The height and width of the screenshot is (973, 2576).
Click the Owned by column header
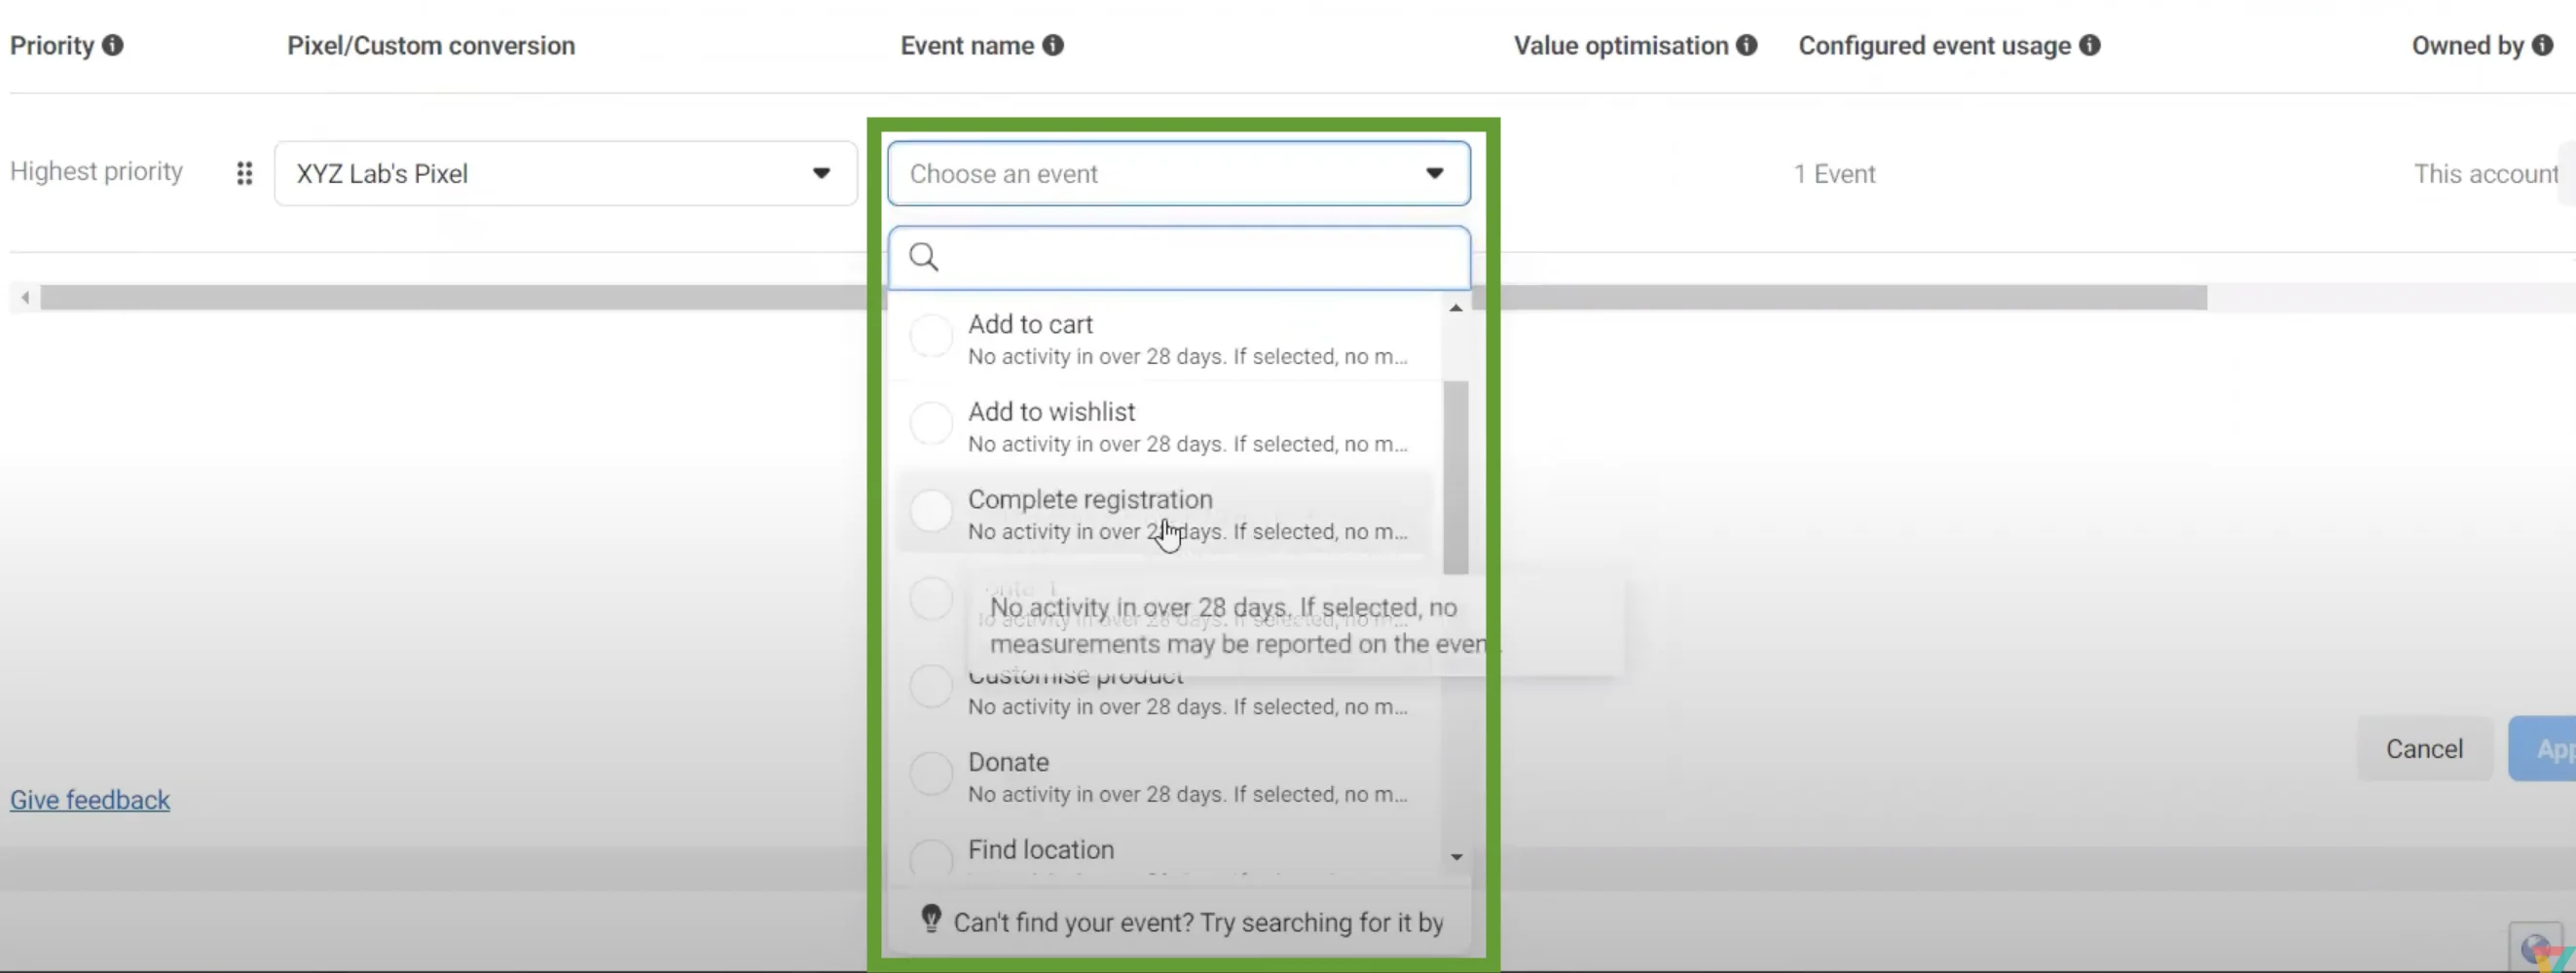2467,46
